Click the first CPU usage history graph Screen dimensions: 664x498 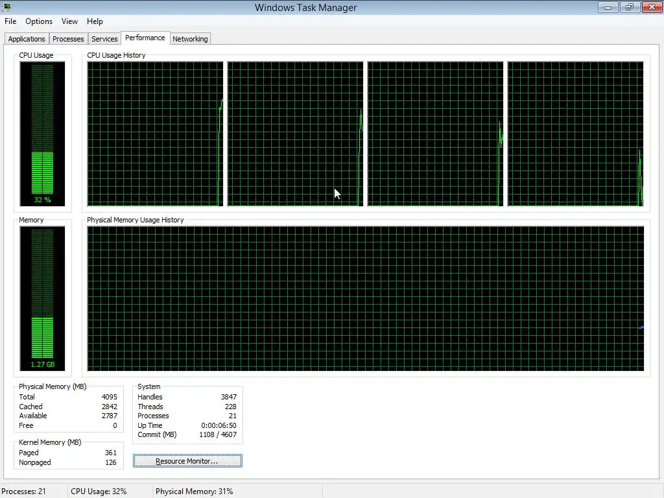155,134
